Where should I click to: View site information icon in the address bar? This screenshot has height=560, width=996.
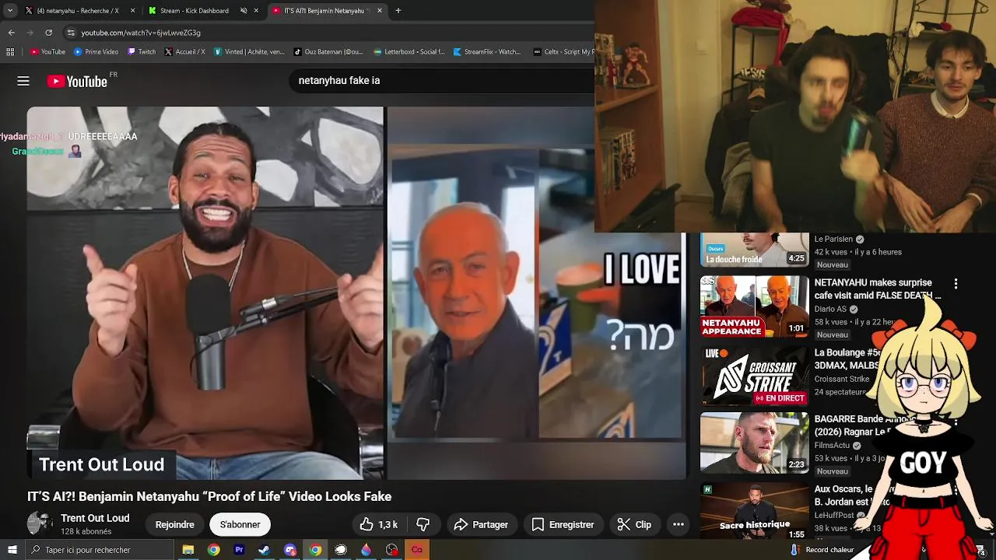pos(71,33)
